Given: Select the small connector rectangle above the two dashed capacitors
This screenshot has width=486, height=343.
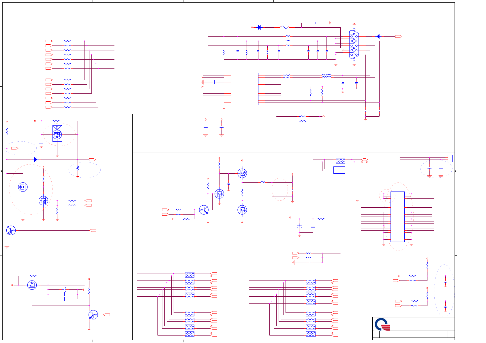Looking at the screenshot, I should click(x=450, y=158).
